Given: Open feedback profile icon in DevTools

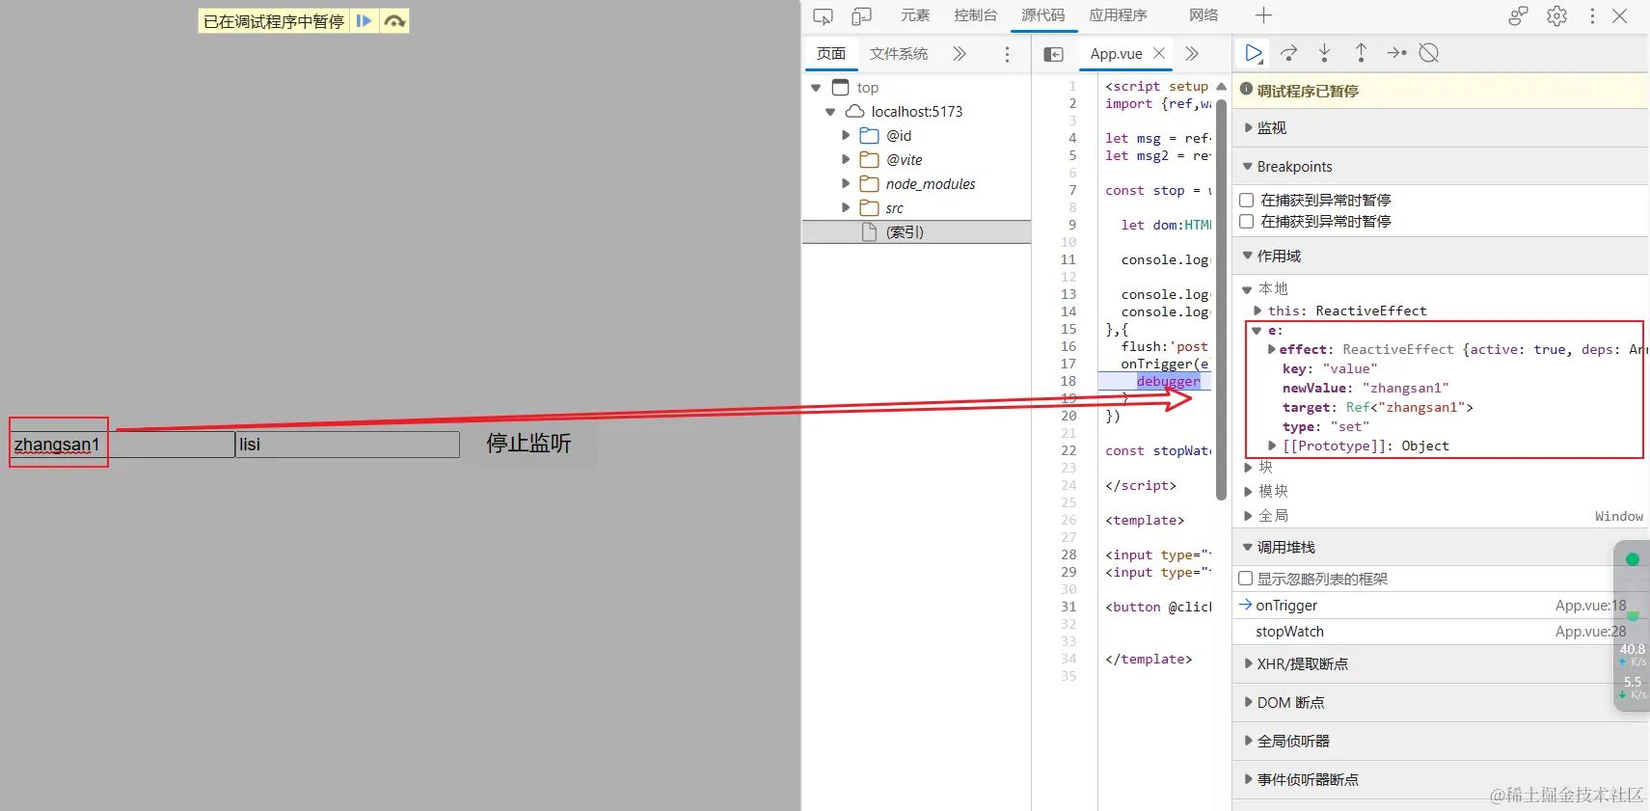Looking at the screenshot, I should click(1519, 16).
